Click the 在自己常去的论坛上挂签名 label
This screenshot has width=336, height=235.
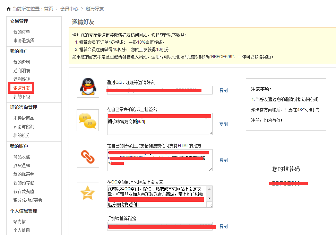tap(132, 109)
